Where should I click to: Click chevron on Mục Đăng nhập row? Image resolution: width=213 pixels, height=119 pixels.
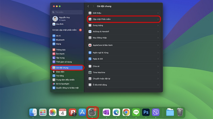coord(158,38)
